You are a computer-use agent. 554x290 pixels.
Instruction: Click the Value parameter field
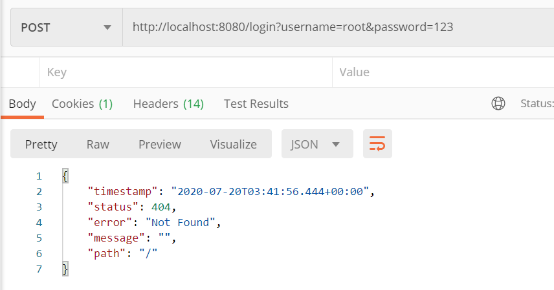pos(443,72)
